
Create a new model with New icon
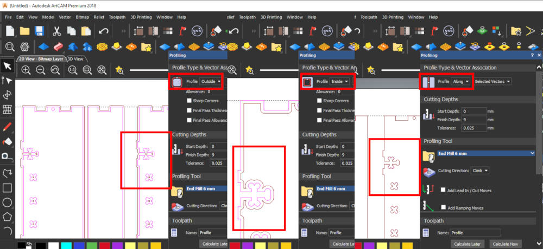point(10,31)
